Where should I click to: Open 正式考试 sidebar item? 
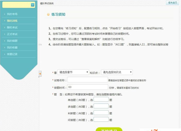12,34
